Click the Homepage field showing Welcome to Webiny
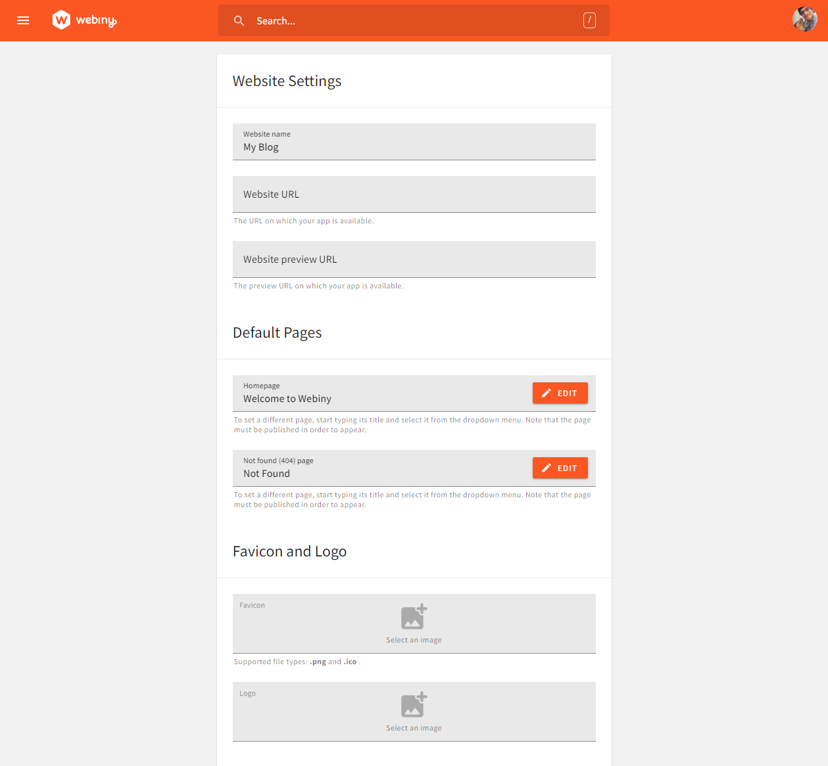The image size is (828, 766). (x=368, y=398)
